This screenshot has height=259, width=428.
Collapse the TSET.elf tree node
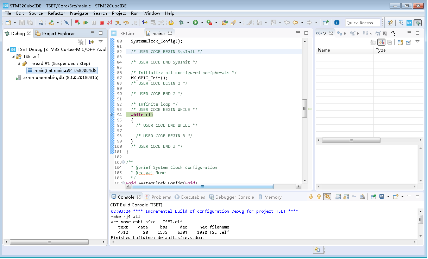tap(13, 57)
